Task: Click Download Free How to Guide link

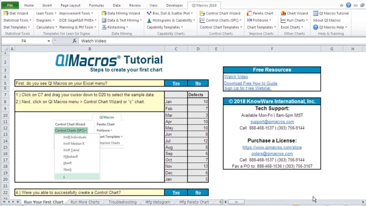Action: point(250,84)
